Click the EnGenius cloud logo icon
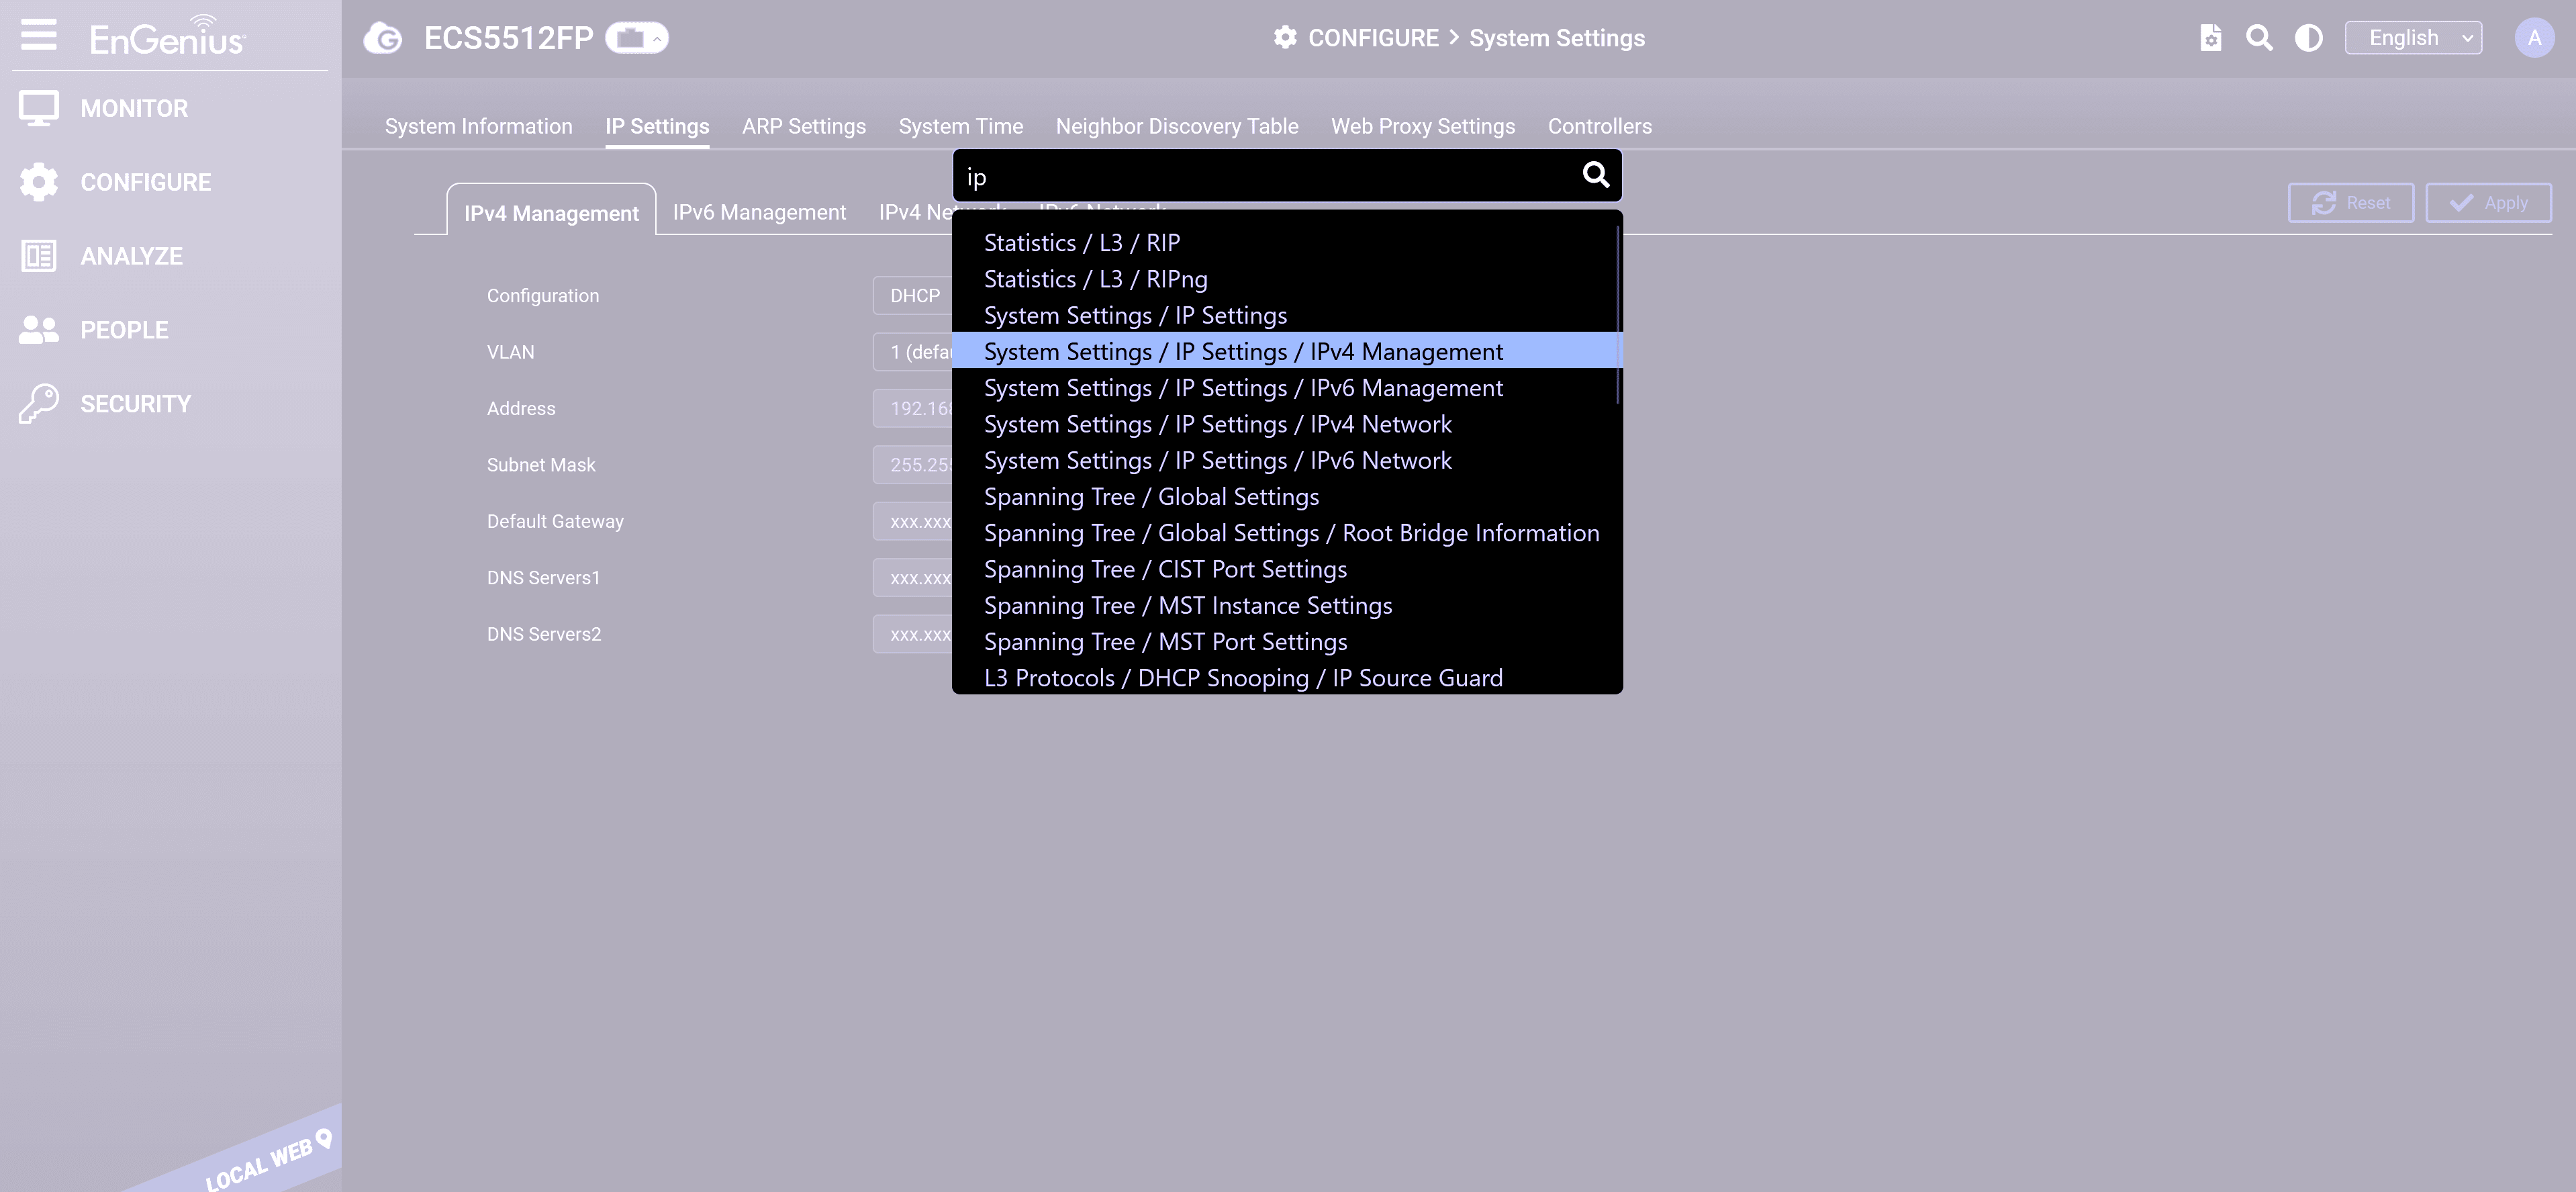Viewport: 2576px width, 1192px height. pos(383,38)
